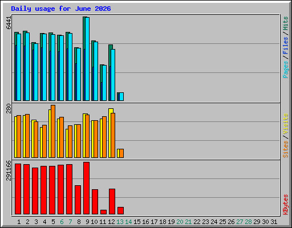Click day "30" on the bottom axis
The height and width of the screenshot is (228, 292).
(x=265, y=222)
